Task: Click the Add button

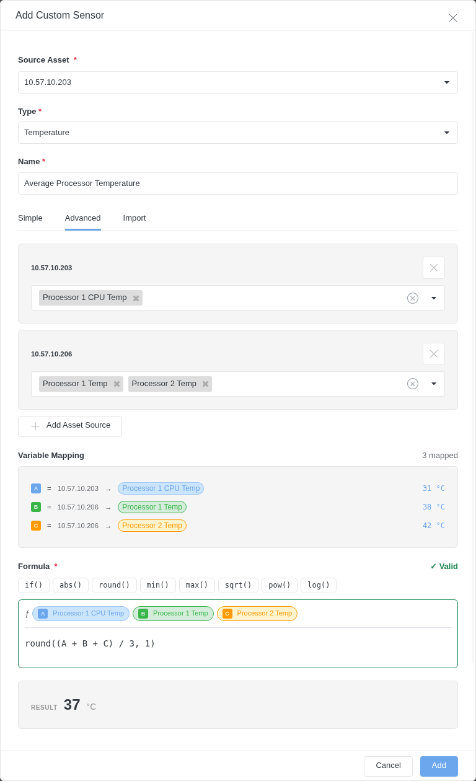Action: coord(439,766)
